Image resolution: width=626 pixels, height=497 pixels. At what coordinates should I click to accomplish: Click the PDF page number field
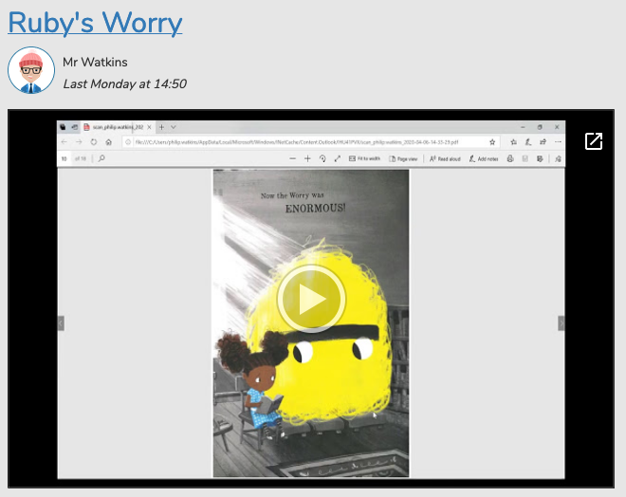click(x=64, y=158)
